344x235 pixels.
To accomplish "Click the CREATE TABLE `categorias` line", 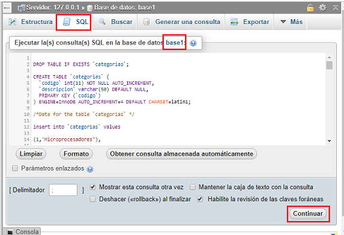I will pos(71,77).
